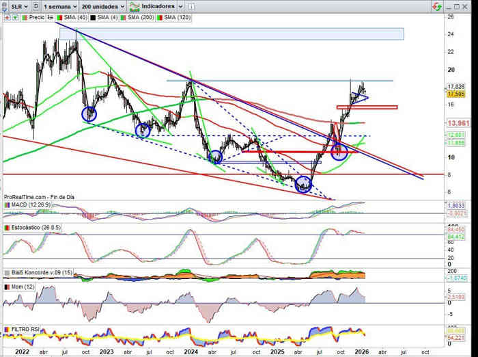Click the 2024 marker on the time axis
The height and width of the screenshot is (357, 478).
tap(190, 351)
